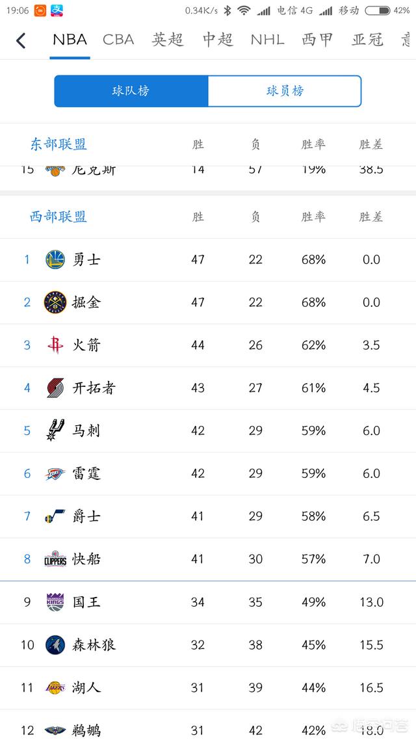
Task: Select the CBA tab
Action: pos(118,40)
